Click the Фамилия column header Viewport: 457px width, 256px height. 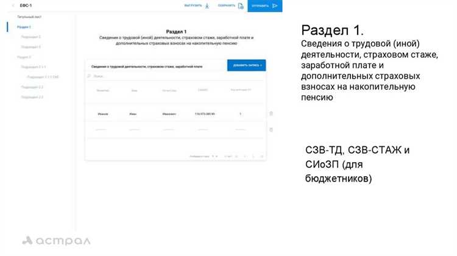(x=103, y=90)
